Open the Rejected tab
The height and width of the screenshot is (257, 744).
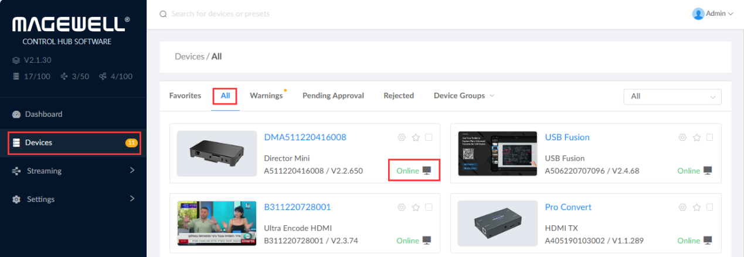click(x=399, y=96)
